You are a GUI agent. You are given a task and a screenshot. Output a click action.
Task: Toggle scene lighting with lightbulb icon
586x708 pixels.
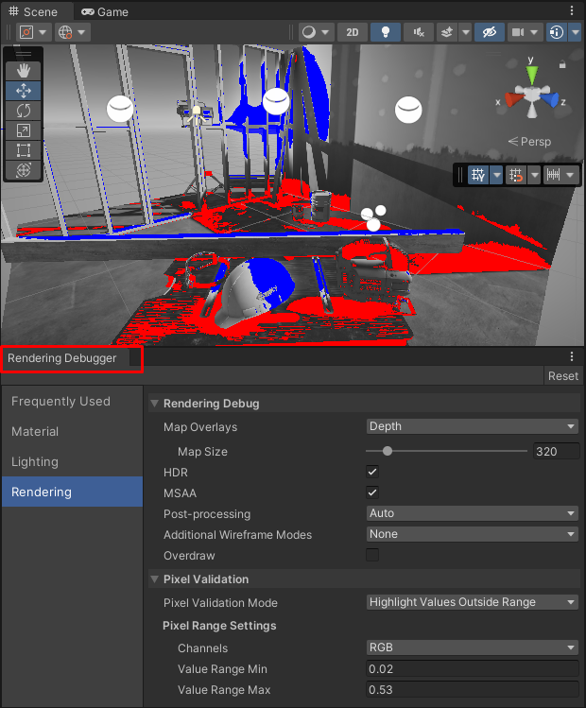pos(384,32)
